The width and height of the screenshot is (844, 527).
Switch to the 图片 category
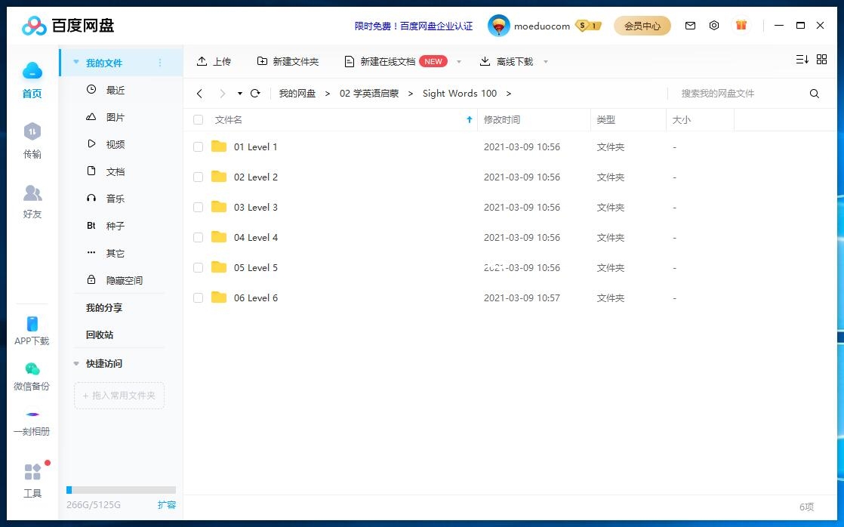coord(115,117)
